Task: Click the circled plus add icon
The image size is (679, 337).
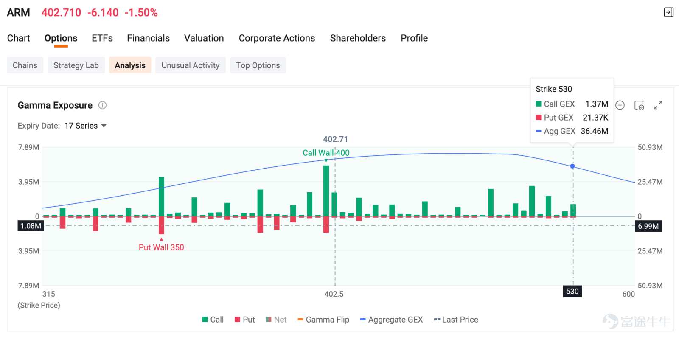Action: [620, 105]
